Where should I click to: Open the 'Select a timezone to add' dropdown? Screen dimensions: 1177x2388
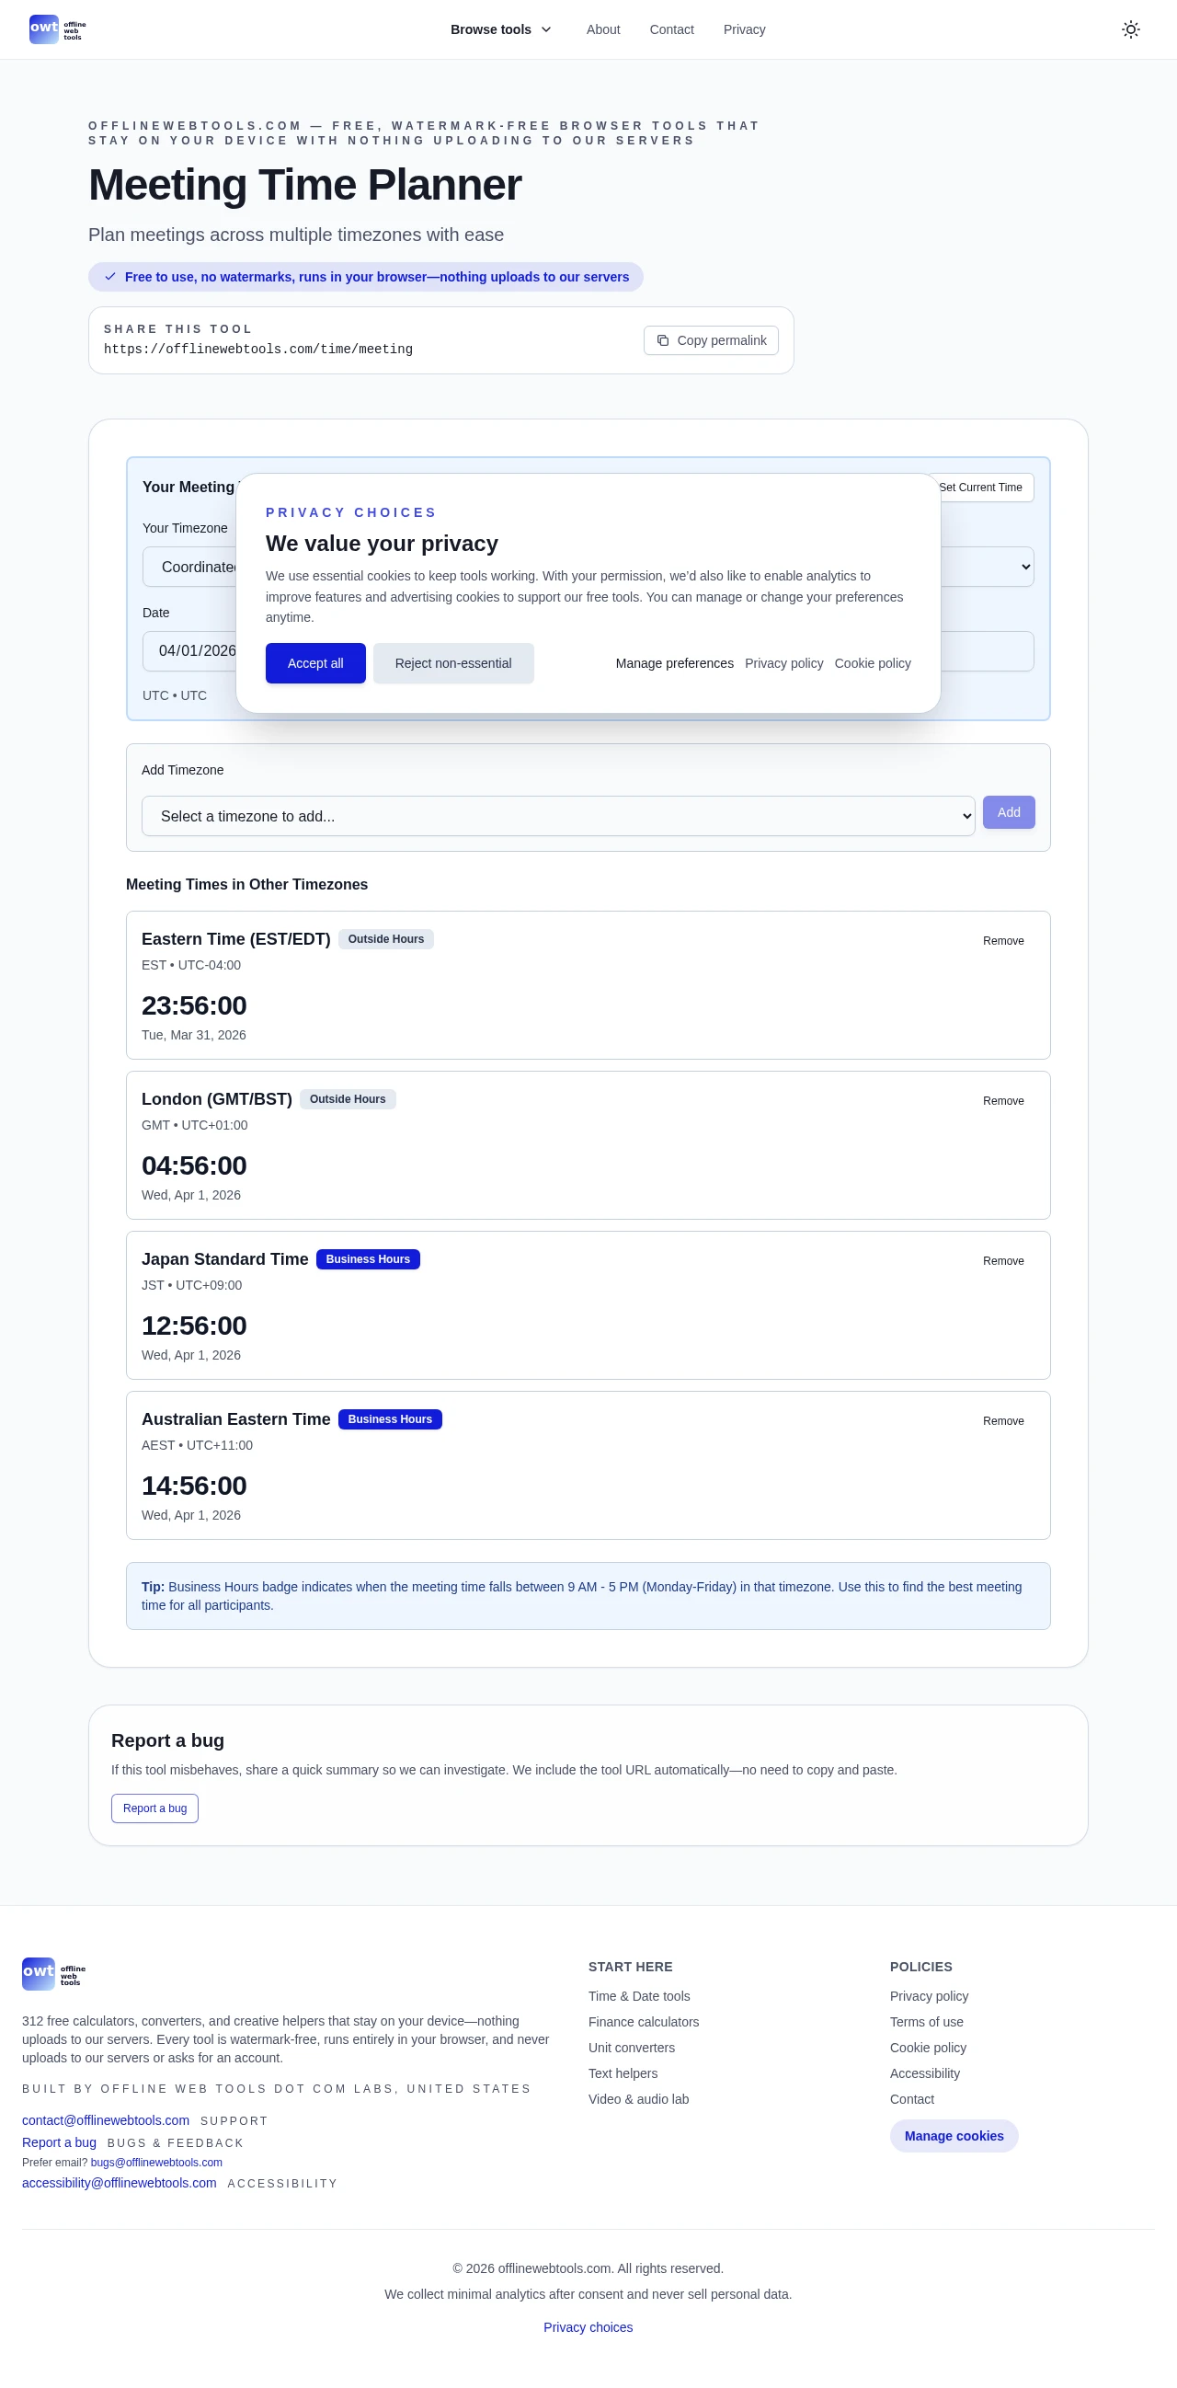(x=557, y=816)
